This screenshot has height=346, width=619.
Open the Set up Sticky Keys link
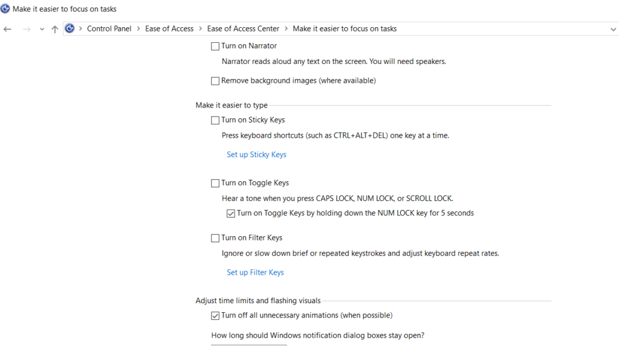[x=256, y=155]
